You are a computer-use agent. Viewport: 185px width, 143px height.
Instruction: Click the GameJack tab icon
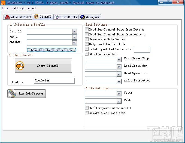coord(83,17)
